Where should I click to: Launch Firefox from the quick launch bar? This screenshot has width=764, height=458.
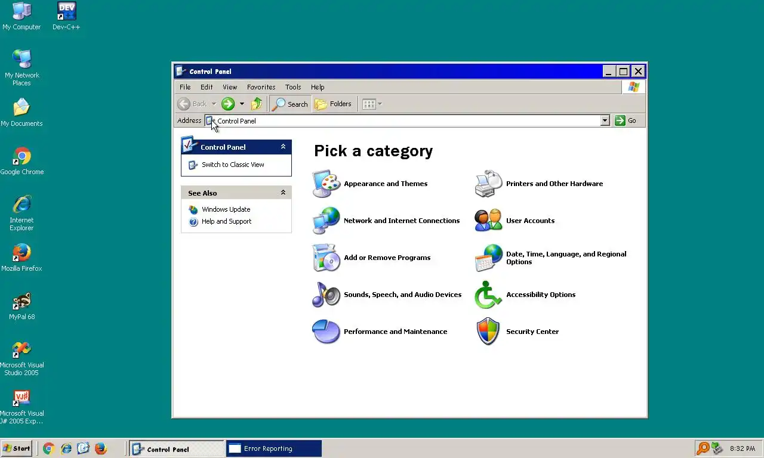pyautogui.click(x=101, y=448)
